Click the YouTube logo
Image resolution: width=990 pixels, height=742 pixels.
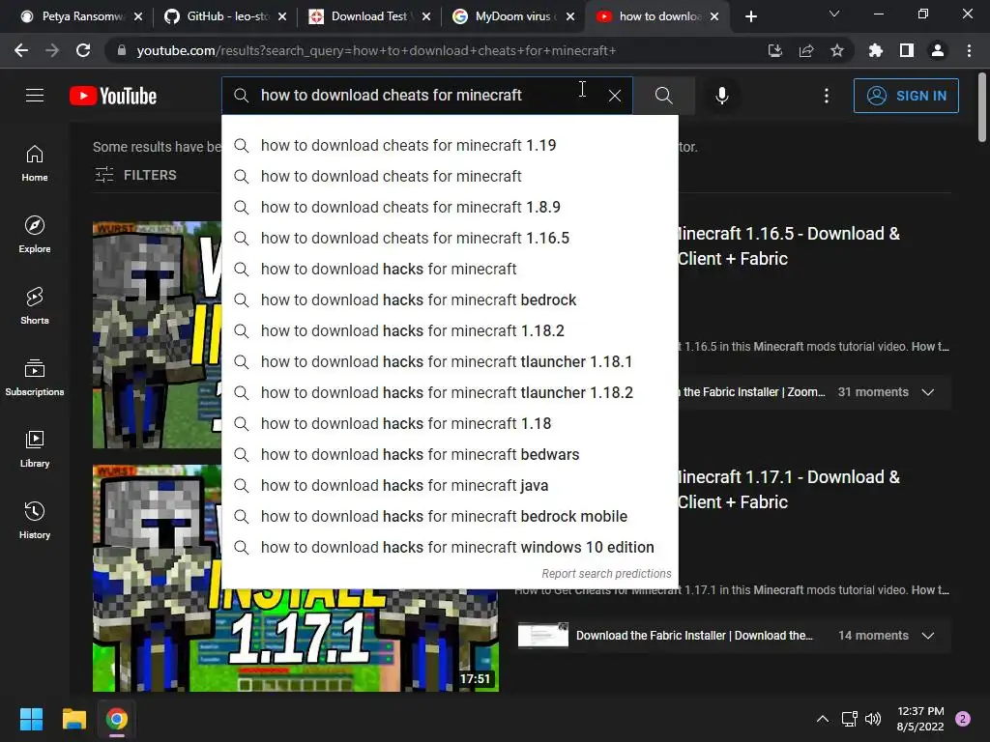pos(113,96)
